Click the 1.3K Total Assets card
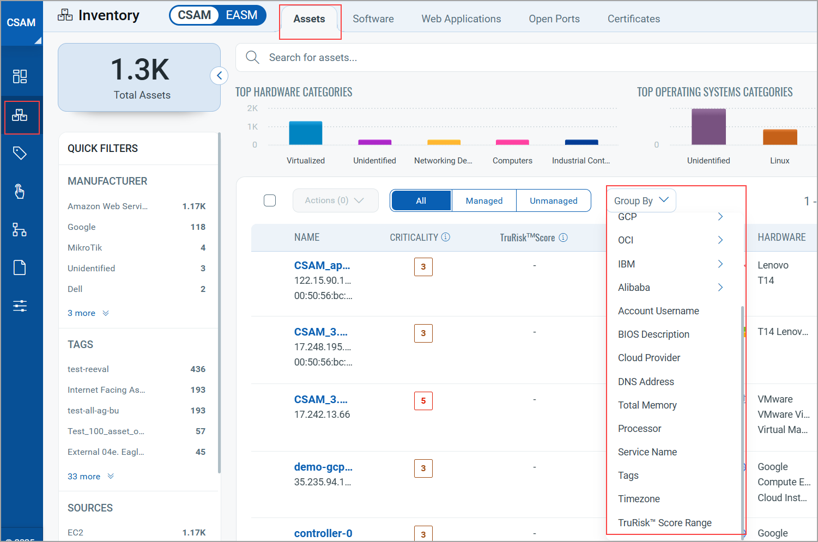 139,78
